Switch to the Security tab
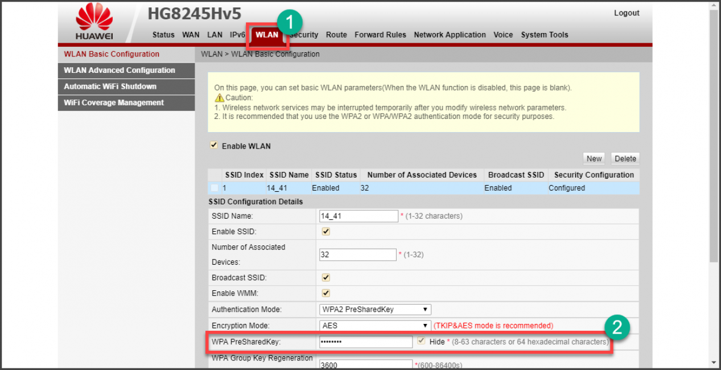The image size is (721, 370). pos(305,35)
